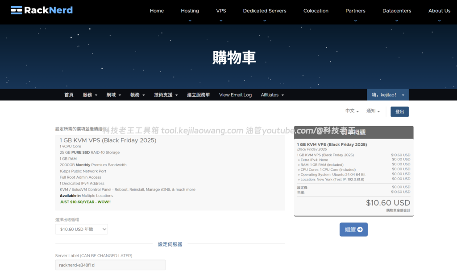The image size is (457, 275).
Task: Go to 首頁 in client bar
Action: coord(69,95)
